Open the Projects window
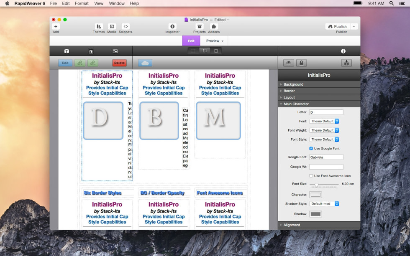This screenshot has width=410, height=256. [200, 27]
